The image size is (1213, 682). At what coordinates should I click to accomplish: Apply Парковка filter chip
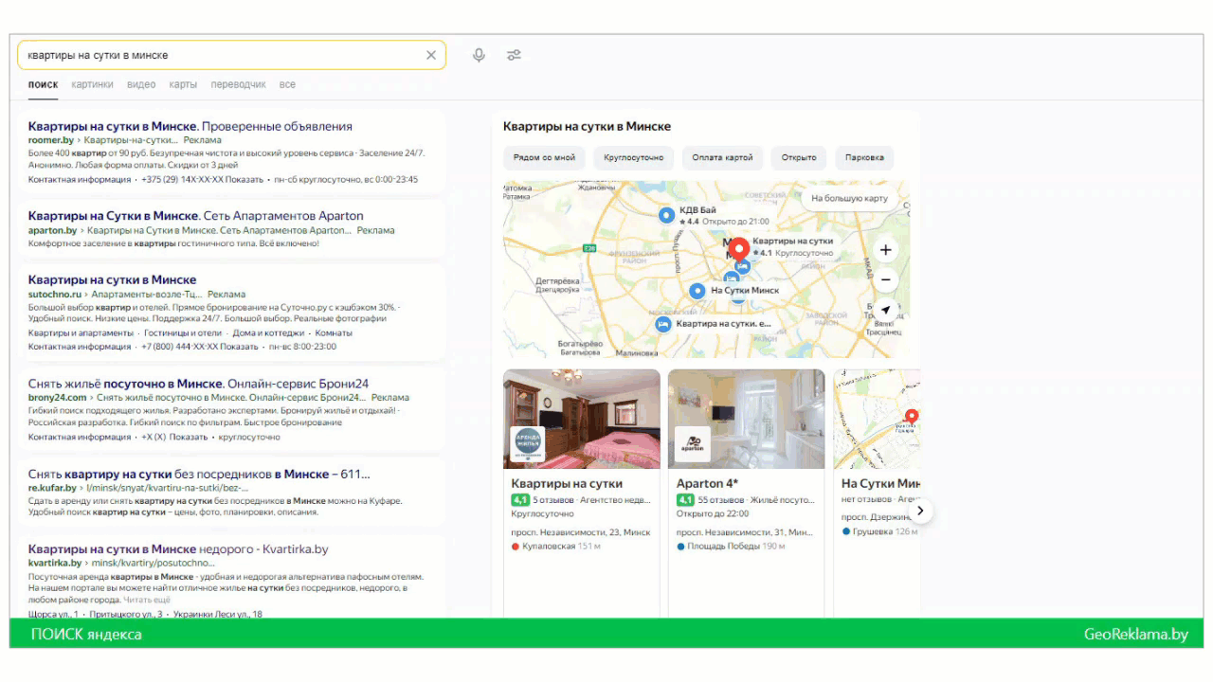click(x=864, y=157)
